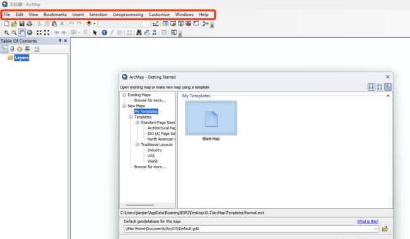Show the Table Of Contents window icon
This screenshot has height=239, width=410.
[x=165, y=23]
